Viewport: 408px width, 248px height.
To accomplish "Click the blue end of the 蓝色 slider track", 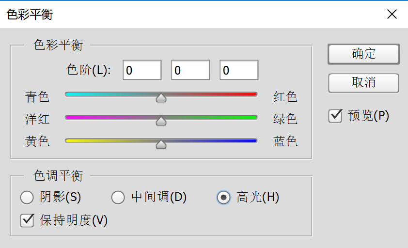I will pyautogui.click(x=254, y=140).
